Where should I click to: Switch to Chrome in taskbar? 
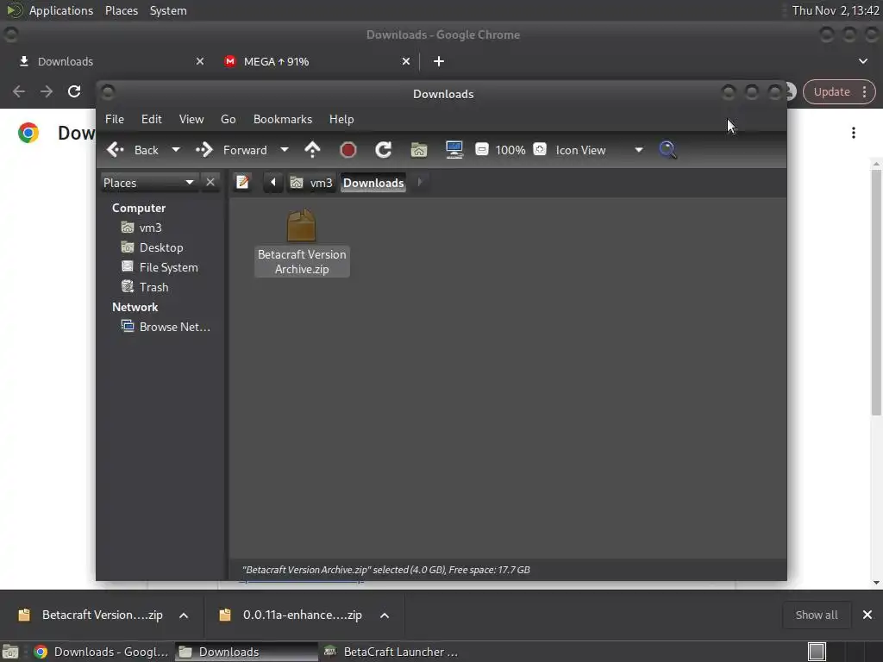pos(102,652)
